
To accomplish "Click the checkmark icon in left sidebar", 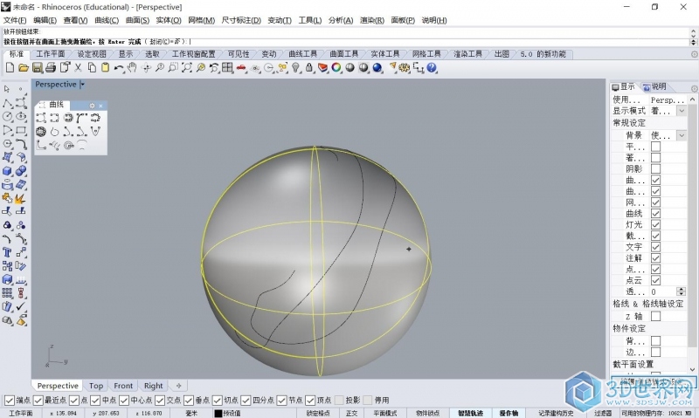I will pyautogui.click(x=20, y=306).
